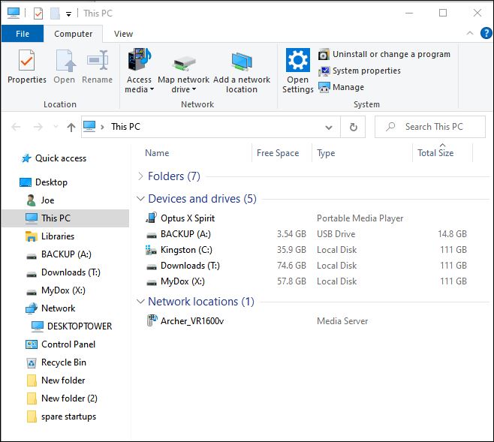Click the Back navigation arrow
The height and width of the screenshot is (442, 494).
[16, 127]
